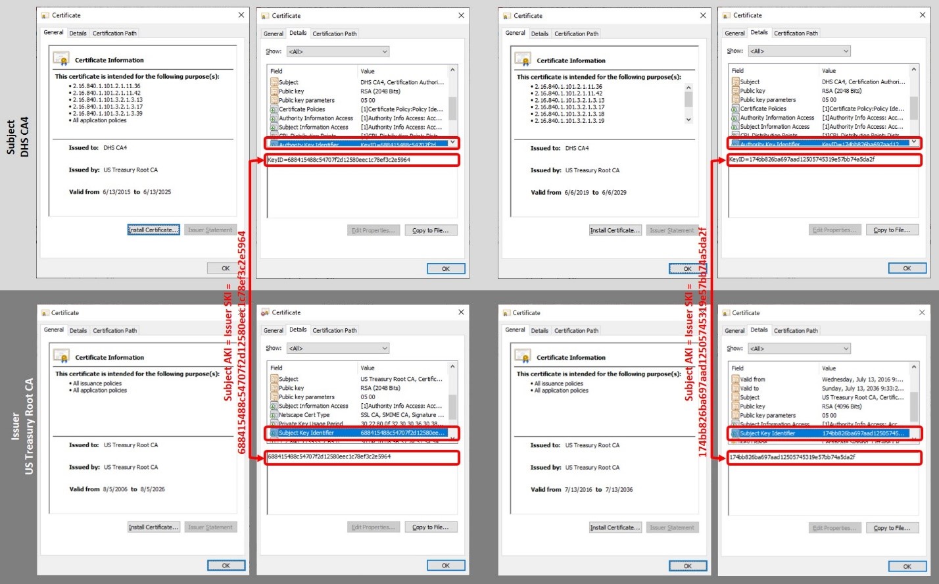Open Show dropdown in Netscape Cert Type window
This screenshot has width=939, height=584.
tap(337, 348)
